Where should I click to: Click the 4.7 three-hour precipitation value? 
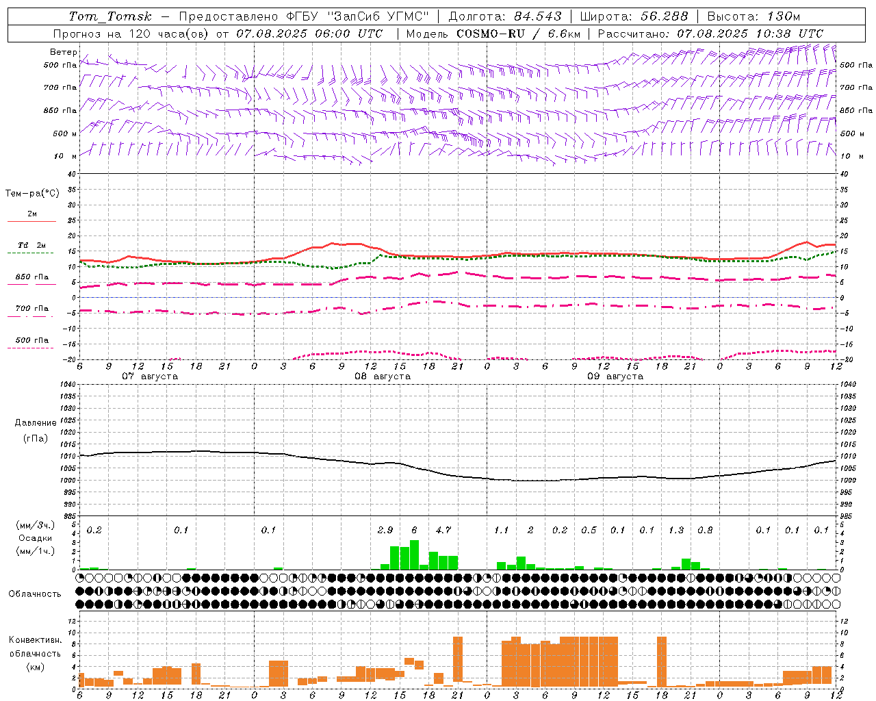tap(443, 530)
